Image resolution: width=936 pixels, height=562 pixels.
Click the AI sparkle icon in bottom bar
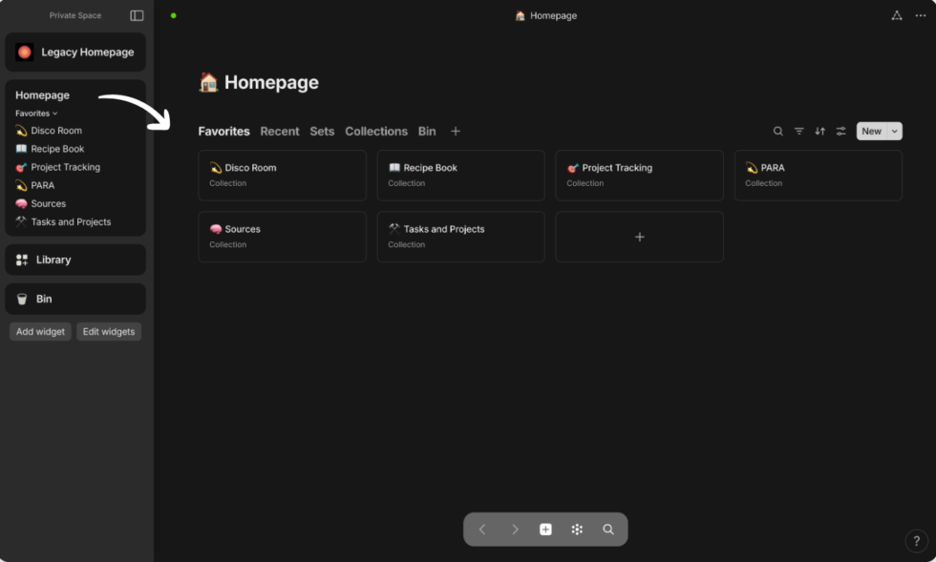(577, 529)
